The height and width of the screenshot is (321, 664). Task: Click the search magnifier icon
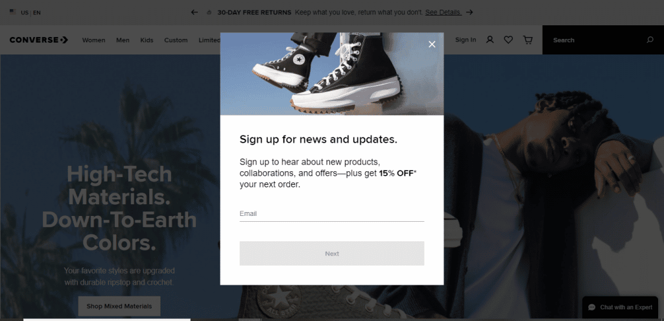[x=650, y=40]
